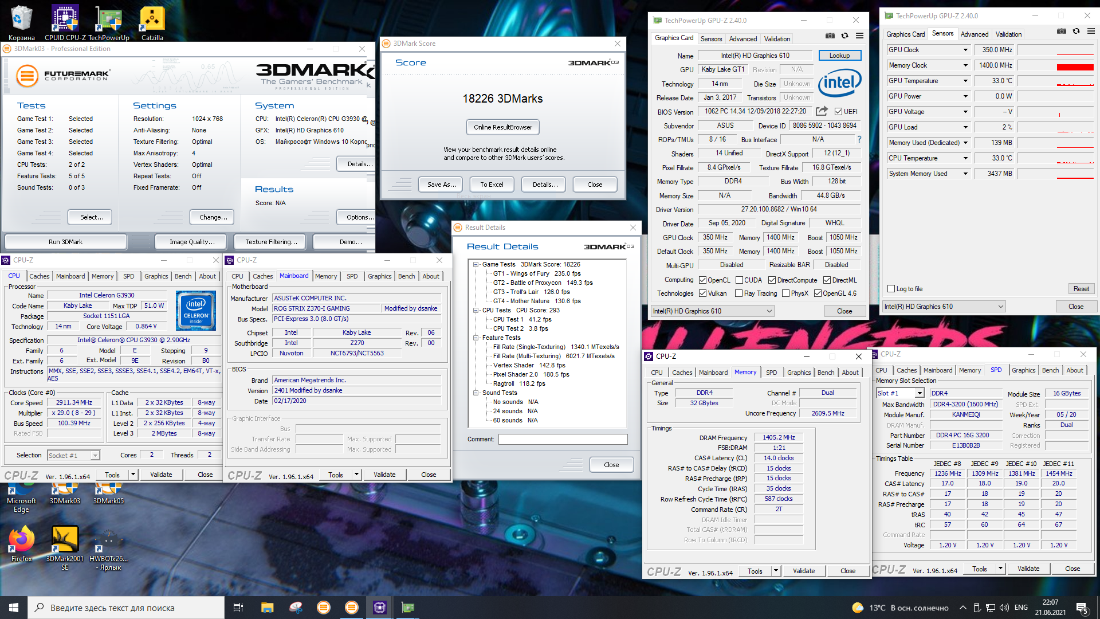Show hidden tray icons chevron
The height and width of the screenshot is (619, 1100).
(962, 608)
